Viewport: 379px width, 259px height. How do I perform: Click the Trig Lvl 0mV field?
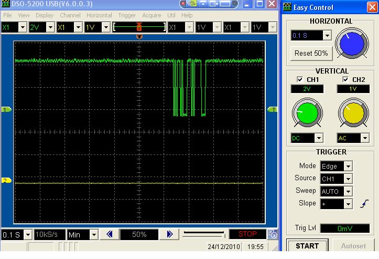click(345, 228)
